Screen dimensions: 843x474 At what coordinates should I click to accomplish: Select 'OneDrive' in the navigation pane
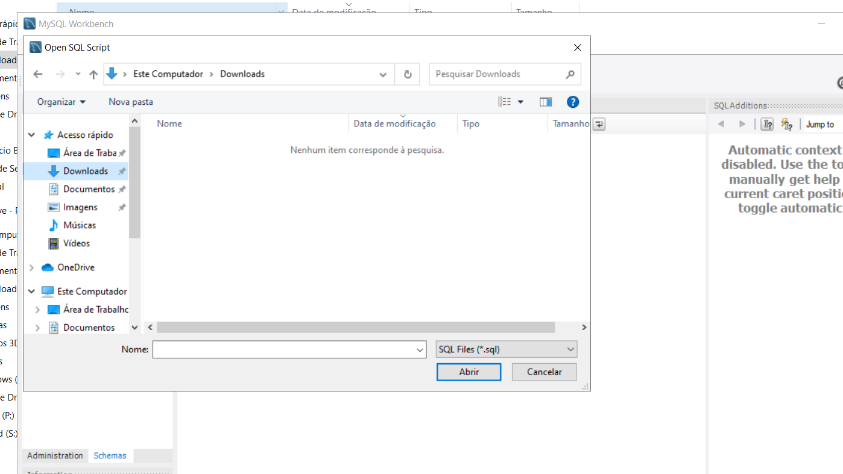(76, 267)
